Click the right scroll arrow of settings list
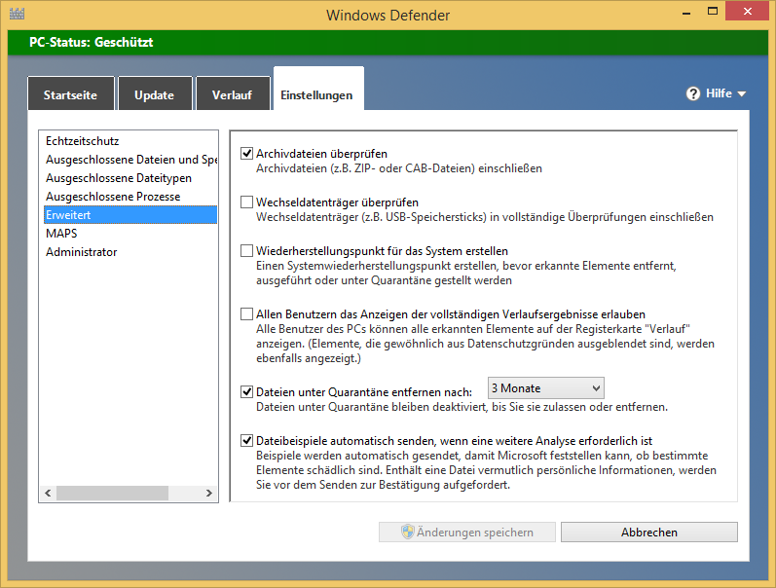 pos(208,493)
